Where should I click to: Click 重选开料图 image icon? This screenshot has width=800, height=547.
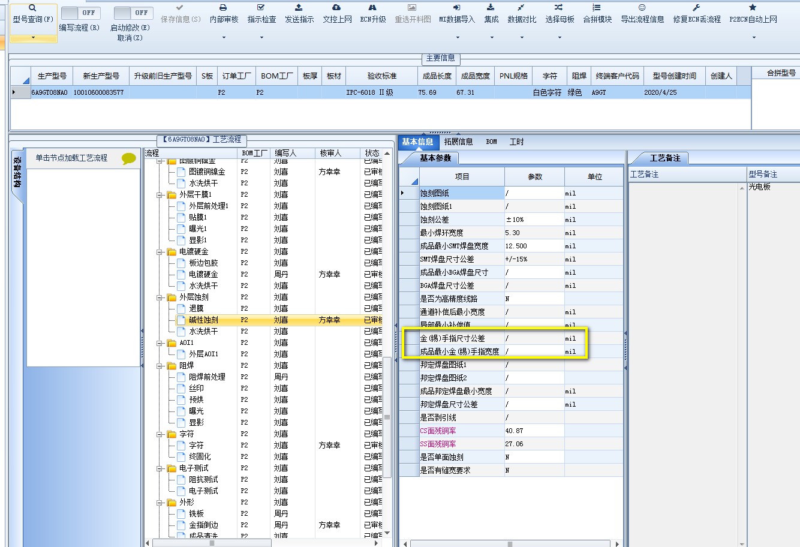411,8
